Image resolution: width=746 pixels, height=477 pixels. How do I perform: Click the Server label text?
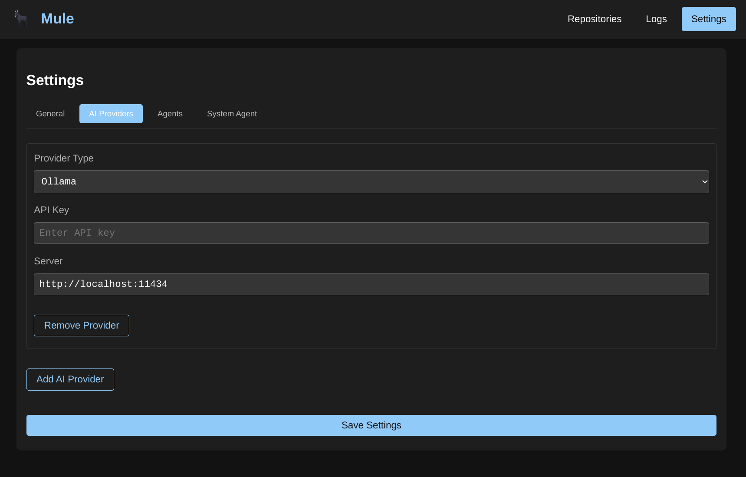point(48,261)
